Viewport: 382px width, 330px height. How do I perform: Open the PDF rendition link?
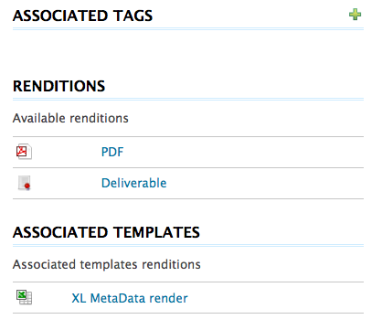pos(112,152)
